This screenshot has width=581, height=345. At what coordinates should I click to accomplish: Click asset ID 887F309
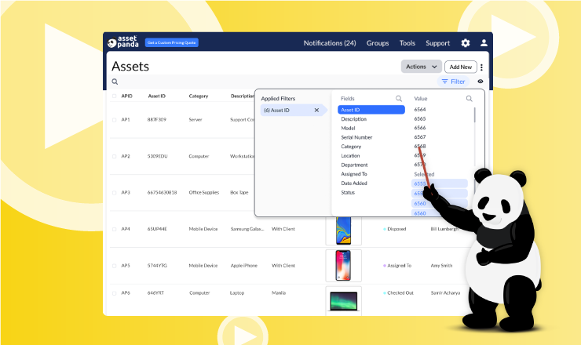pos(157,120)
